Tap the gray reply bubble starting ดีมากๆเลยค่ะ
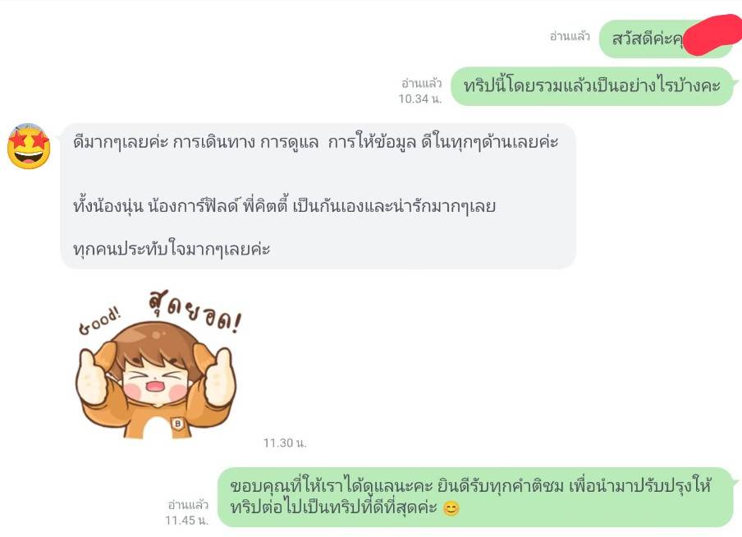 coord(318,196)
